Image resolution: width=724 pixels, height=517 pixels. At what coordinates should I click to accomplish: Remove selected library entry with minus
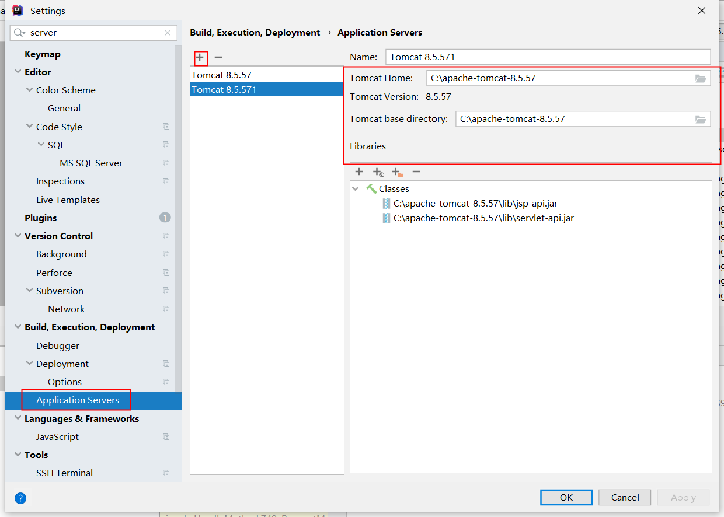[x=416, y=172]
